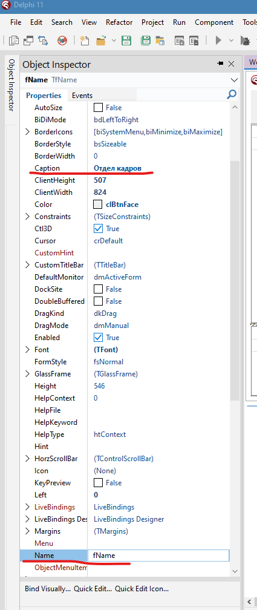Click the New Items toolbar icon
Viewport: 257px width, 610px height.
point(85,40)
